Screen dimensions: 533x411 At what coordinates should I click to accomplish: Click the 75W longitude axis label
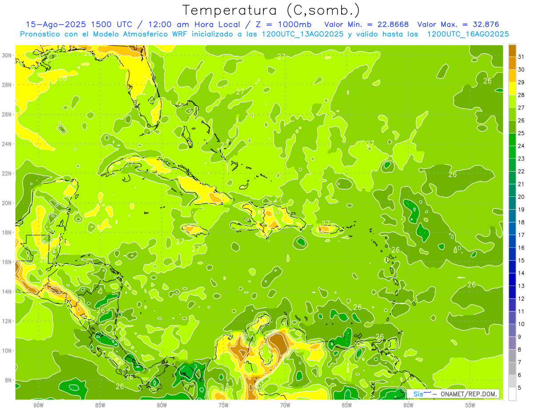[x=223, y=405]
